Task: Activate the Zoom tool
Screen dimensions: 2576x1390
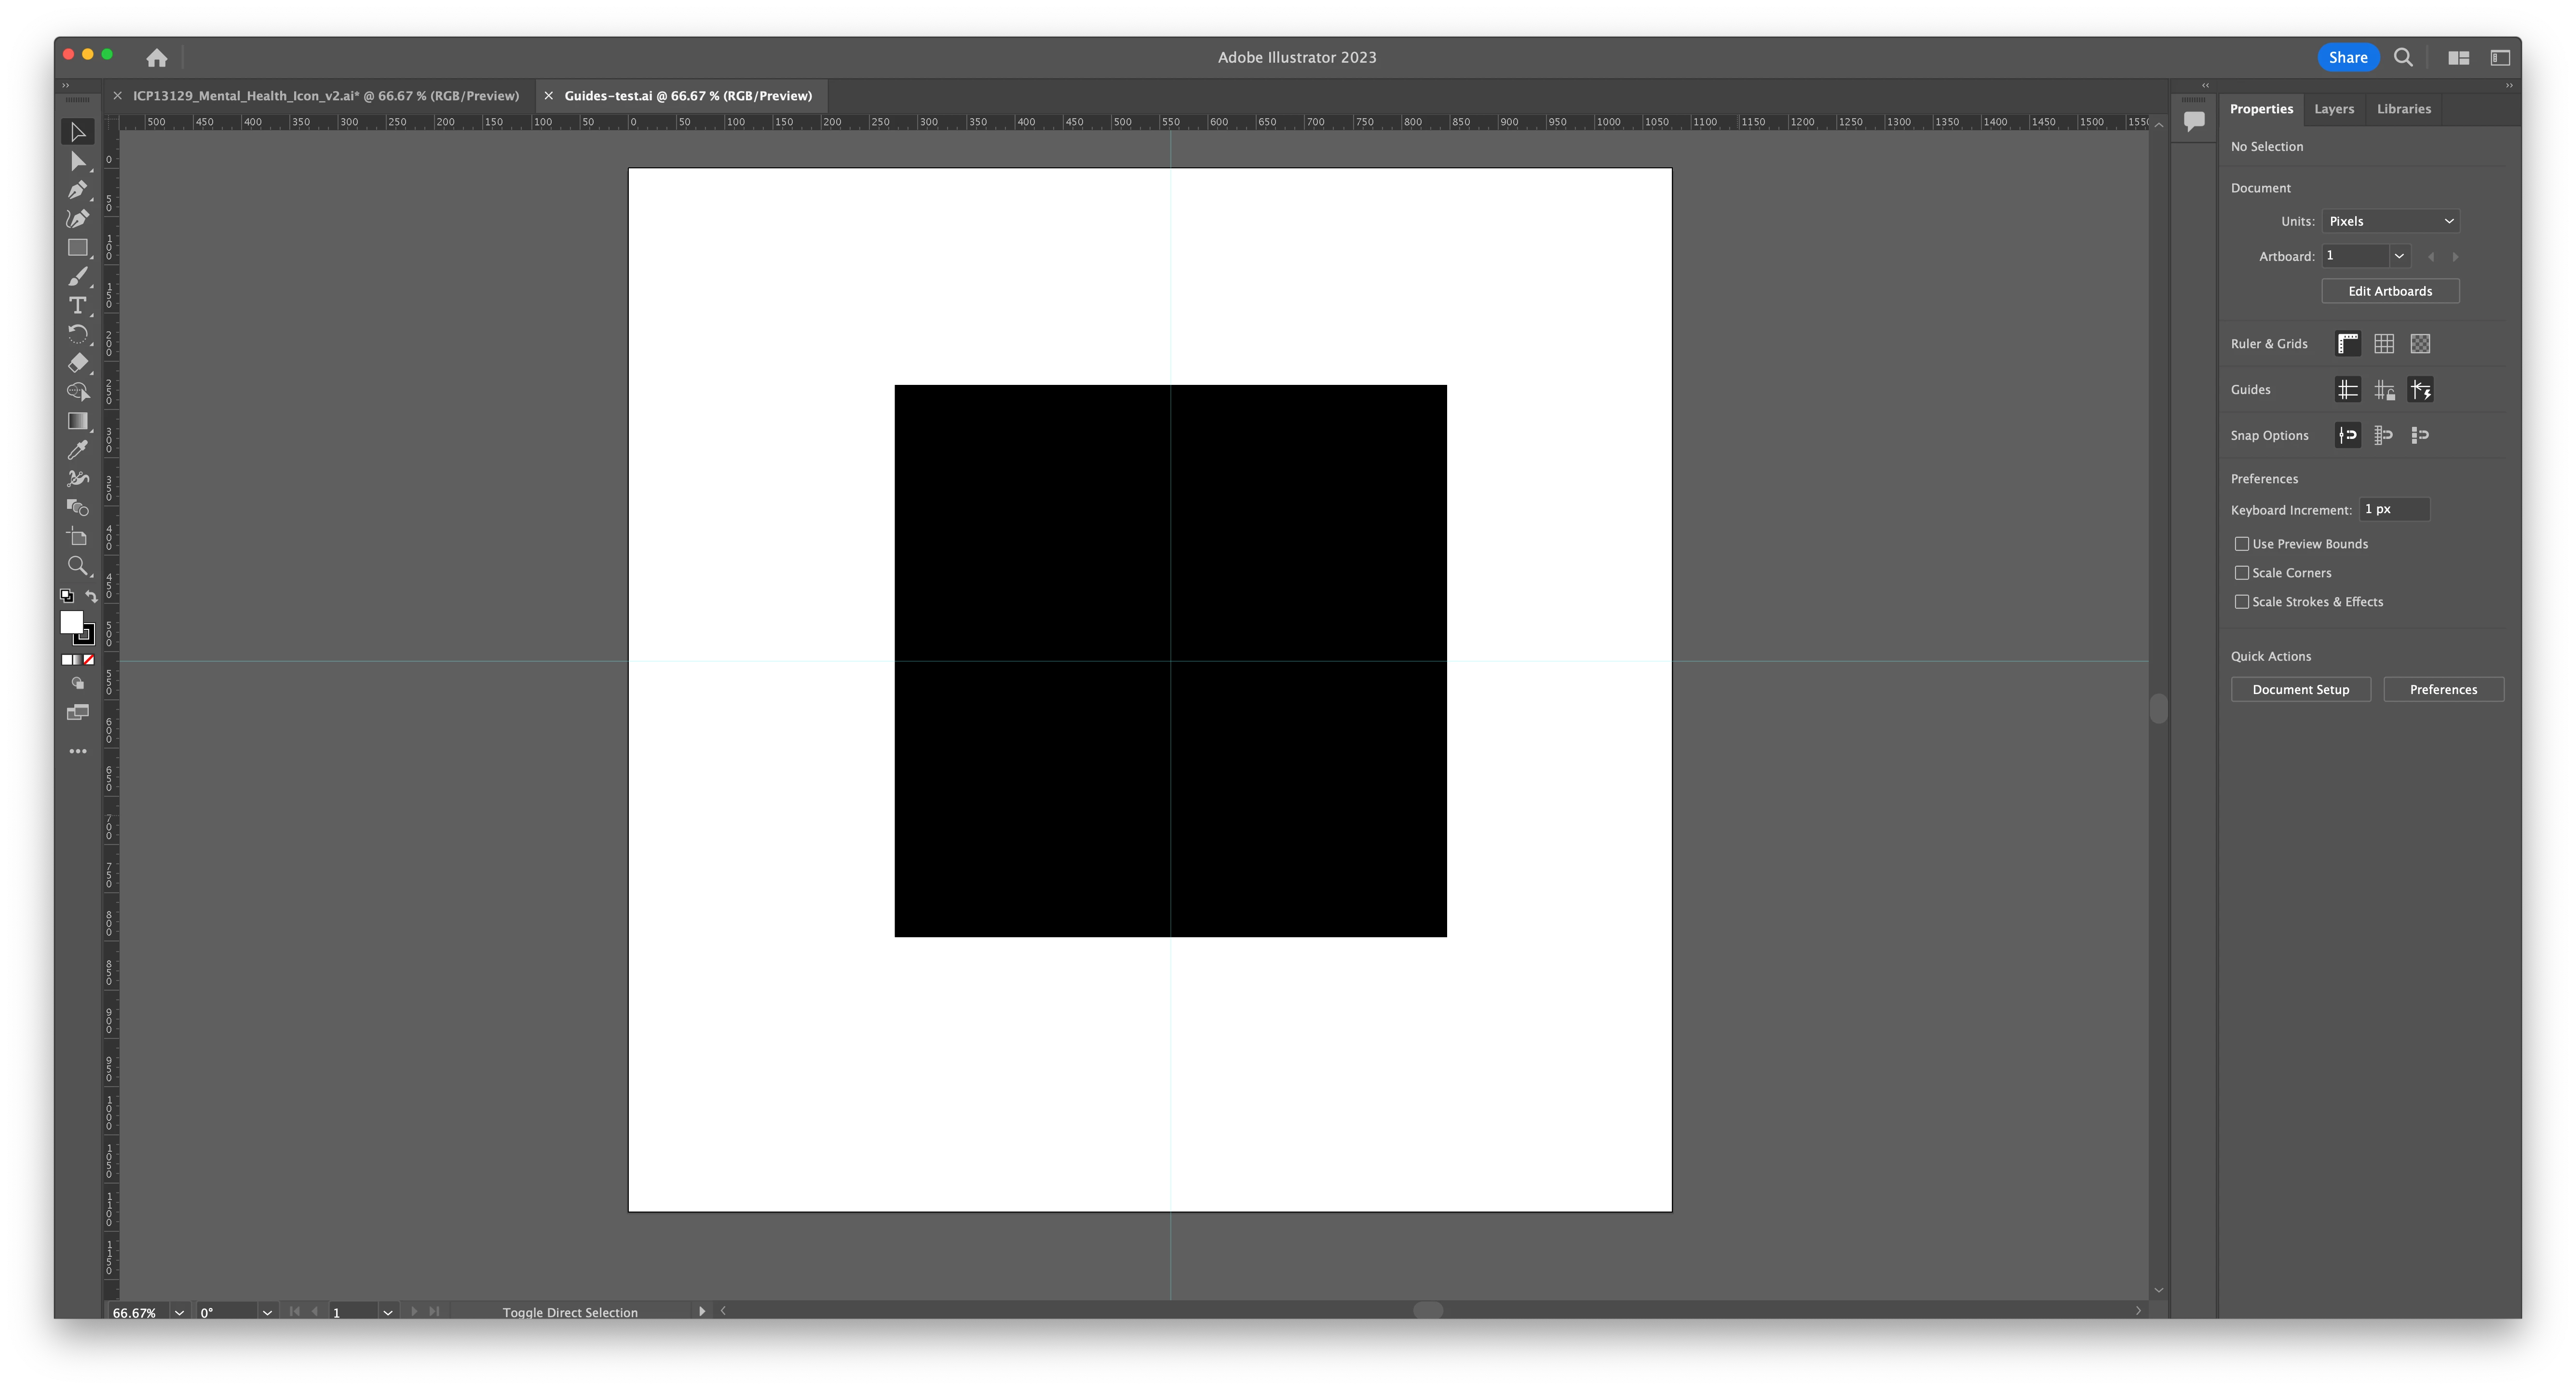Action: (77, 566)
